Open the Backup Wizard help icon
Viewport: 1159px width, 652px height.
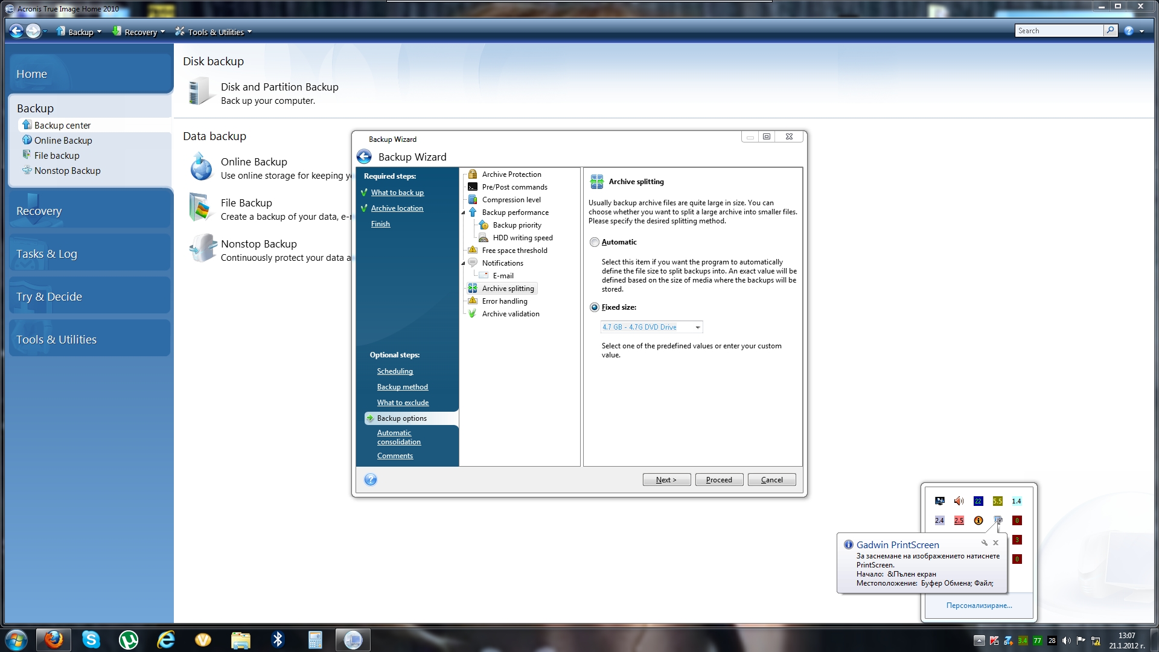click(x=371, y=480)
